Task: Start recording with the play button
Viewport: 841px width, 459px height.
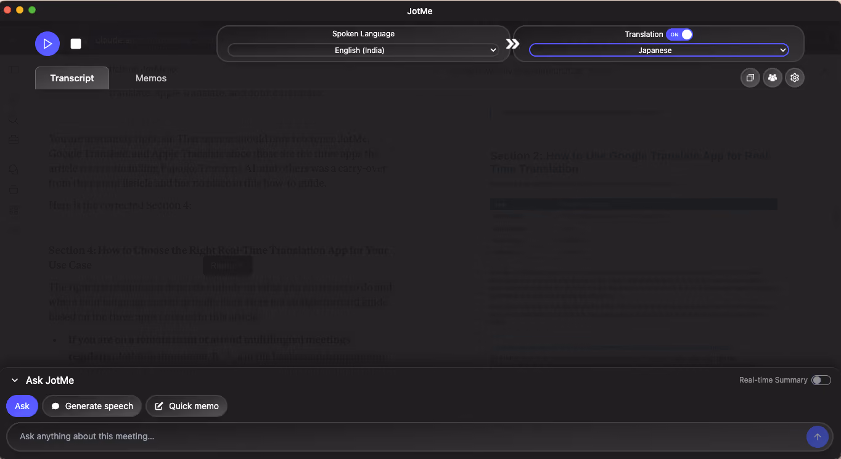Action: pos(47,44)
